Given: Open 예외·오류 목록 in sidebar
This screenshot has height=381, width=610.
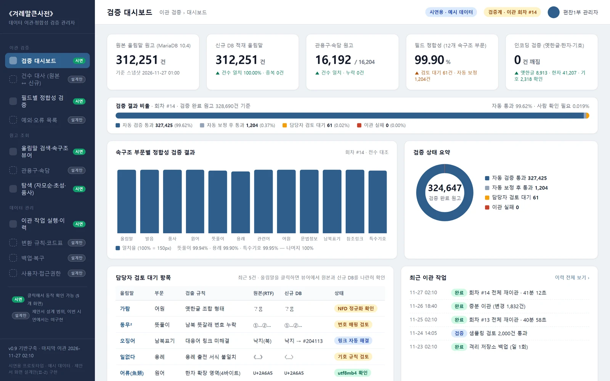Looking at the screenshot, I should pos(47,120).
